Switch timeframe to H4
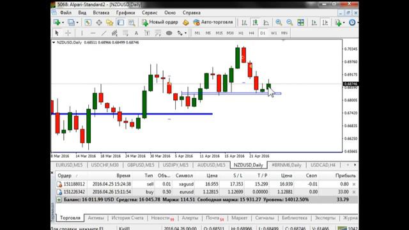The height and width of the screenshot is (230, 409). pyautogui.click(x=251, y=33)
